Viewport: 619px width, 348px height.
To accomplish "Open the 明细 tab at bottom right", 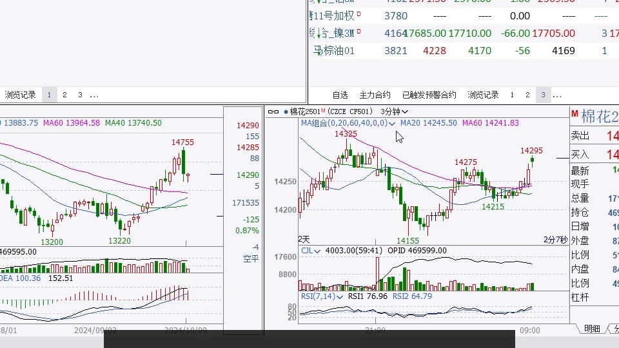I will [592, 328].
